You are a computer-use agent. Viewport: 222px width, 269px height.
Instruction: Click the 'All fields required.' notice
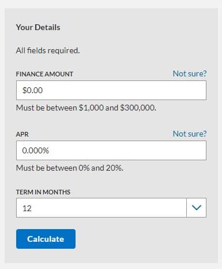[48, 51]
